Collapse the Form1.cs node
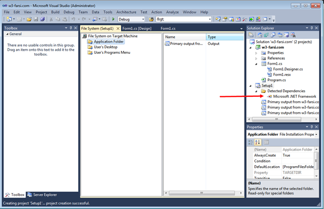The image size is (324, 209). pyautogui.click(x=256, y=64)
